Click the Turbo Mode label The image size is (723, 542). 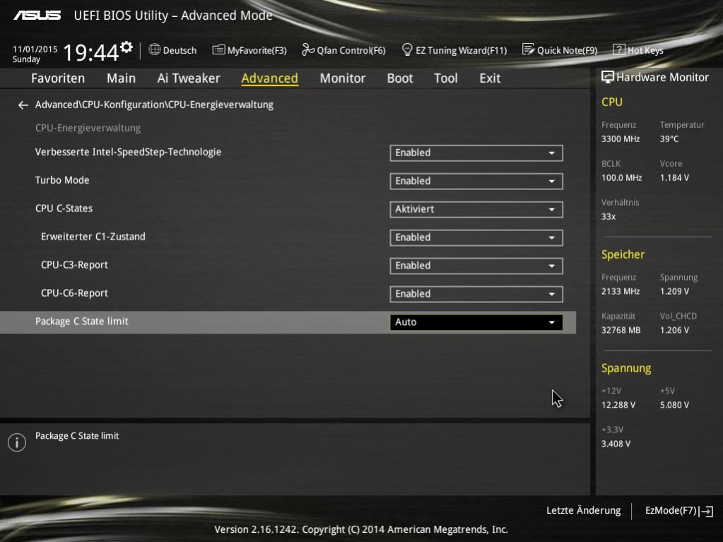(62, 180)
